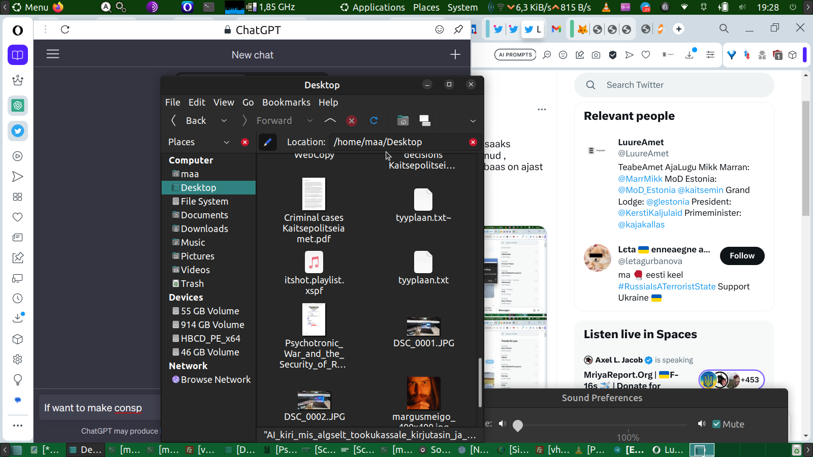Toggle text-based location entry pencil button
Image resolution: width=813 pixels, height=457 pixels.
click(x=268, y=142)
